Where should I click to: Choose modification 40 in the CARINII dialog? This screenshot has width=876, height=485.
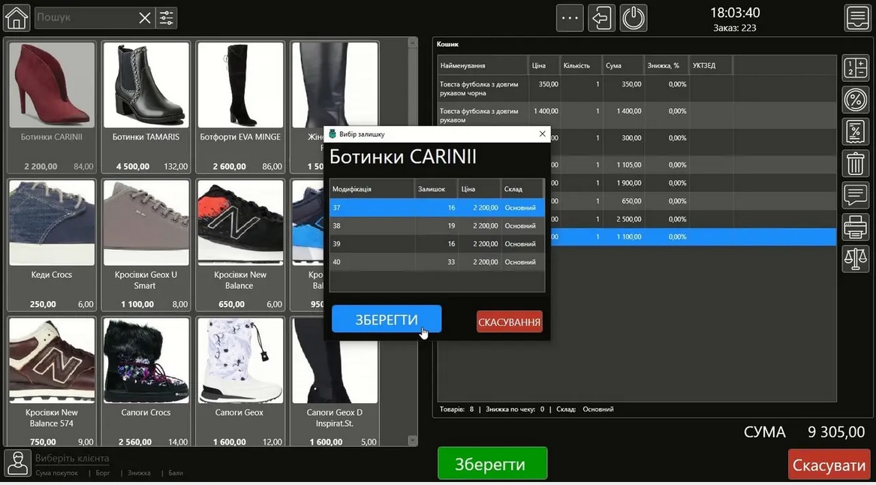(436, 262)
